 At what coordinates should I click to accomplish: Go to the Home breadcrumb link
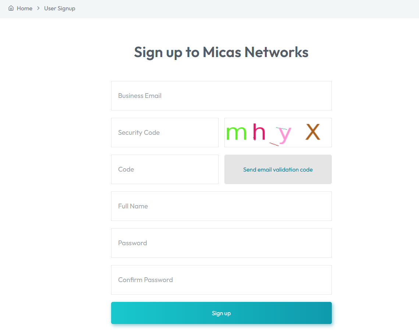coord(25,8)
